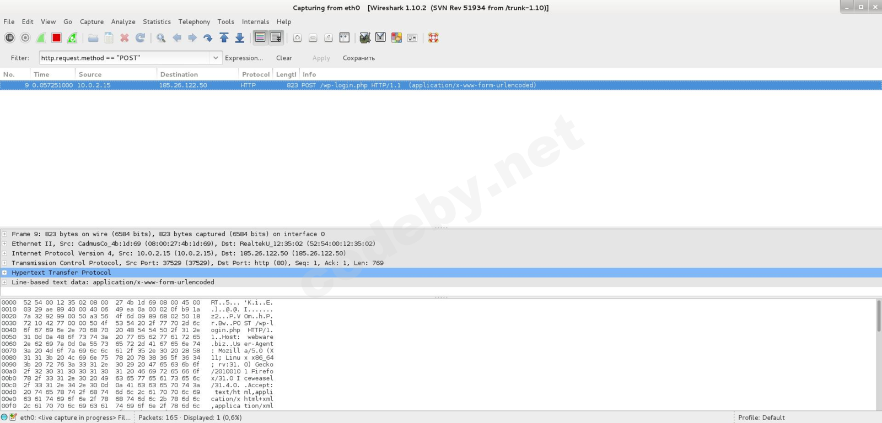Open the Statistics menu
Viewport: 882px width, 423px height.
[157, 22]
